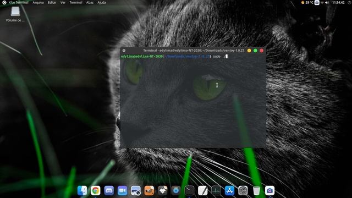The height and width of the screenshot is (198, 352).
Task: Open Zoom video app in dock
Action: [x=122, y=191]
